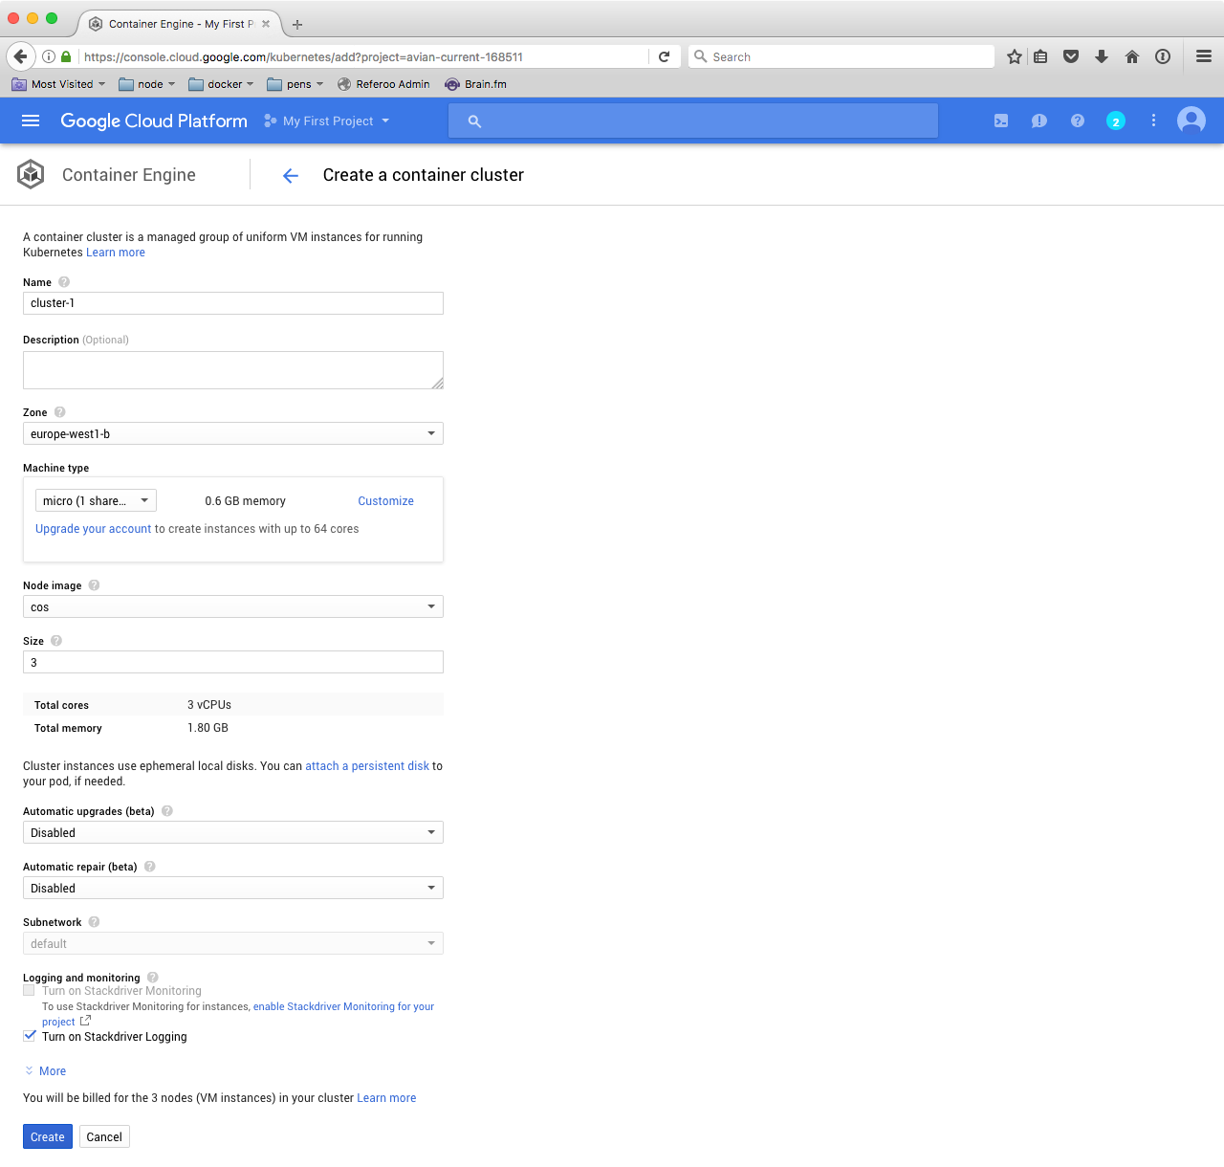Viewport: 1224px width, 1167px height.
Task: Open the docker bookmarks folder
Action: pos(222,84)
